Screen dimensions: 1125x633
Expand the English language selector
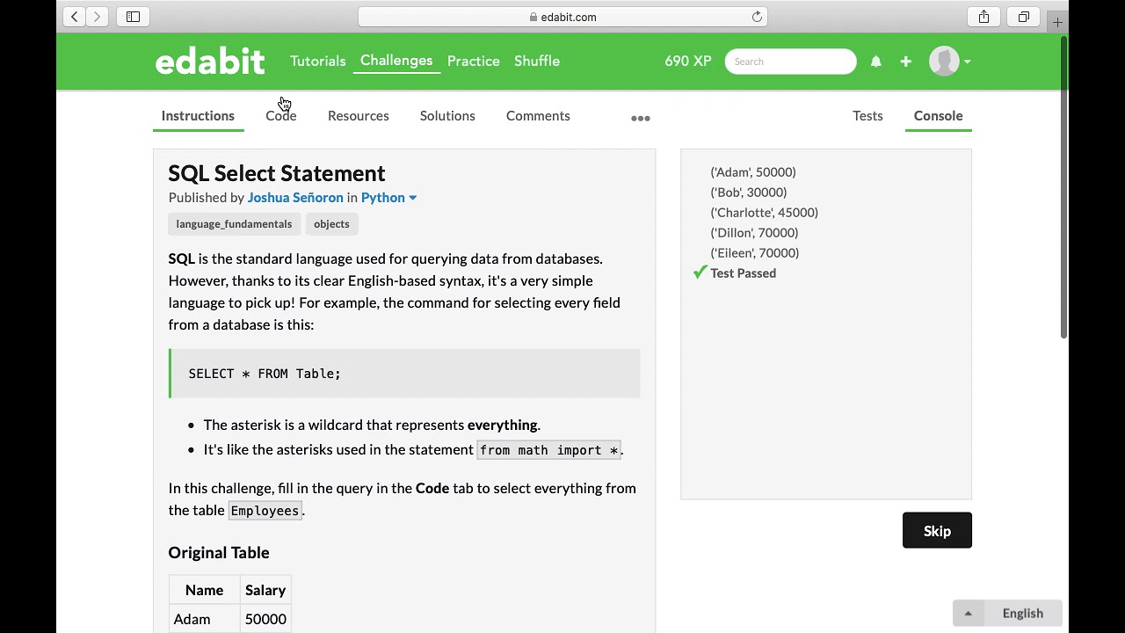tap(1007, 614)
